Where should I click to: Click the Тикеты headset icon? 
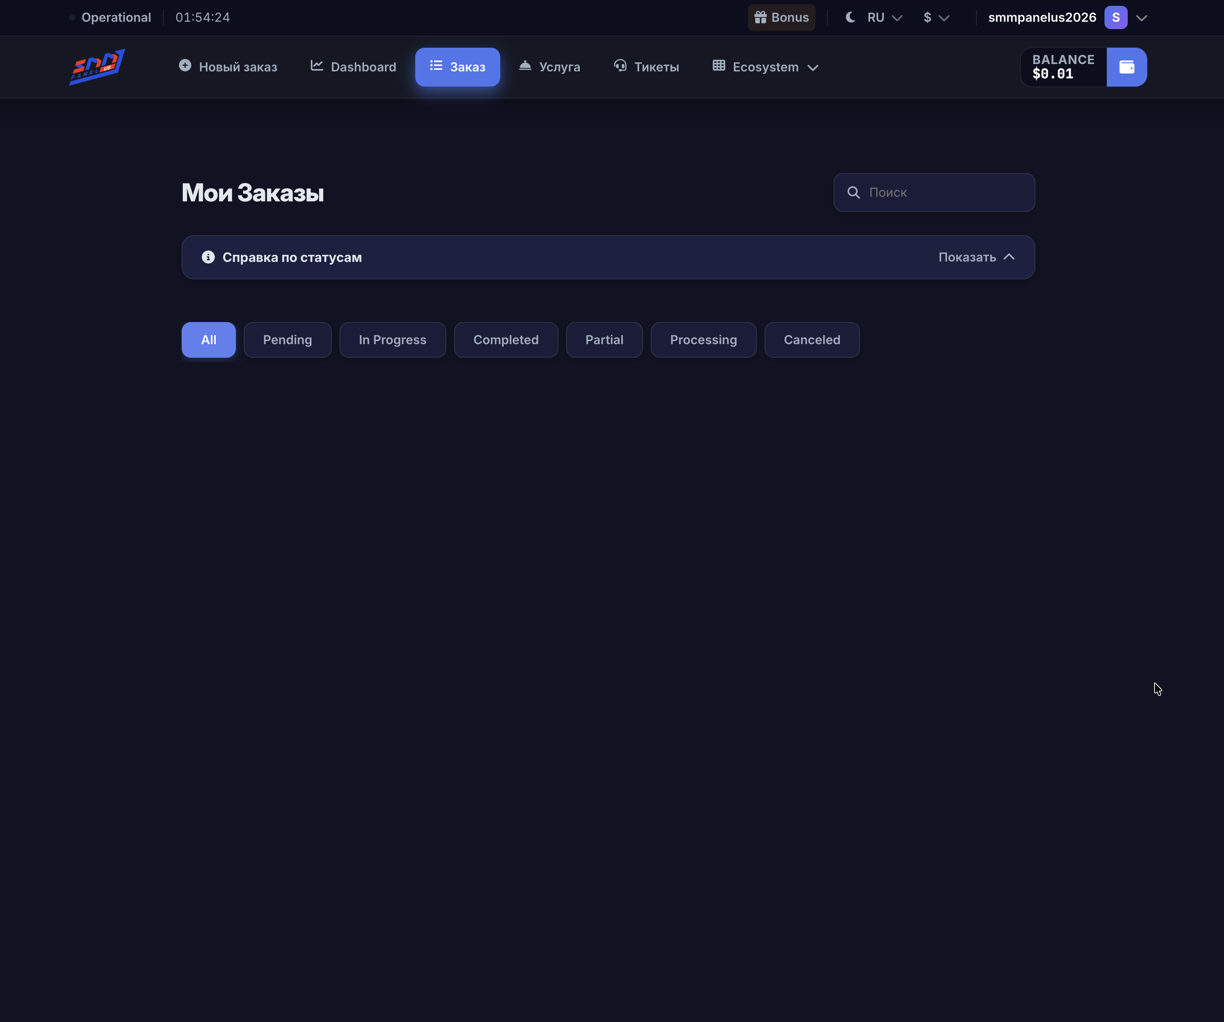click(x=620, y=66)
